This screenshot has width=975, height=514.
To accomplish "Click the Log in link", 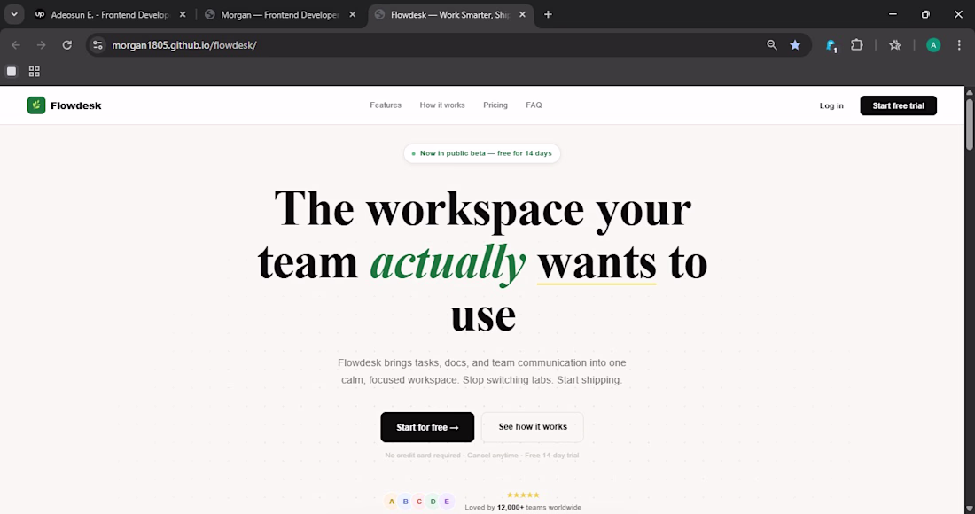I will coord(831,105).
